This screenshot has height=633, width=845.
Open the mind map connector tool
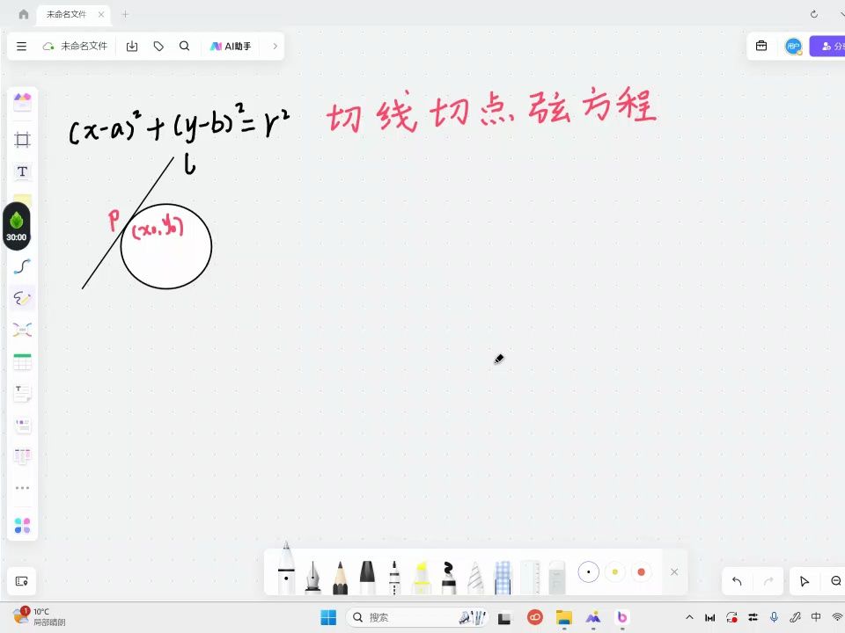tap(22, 330)
